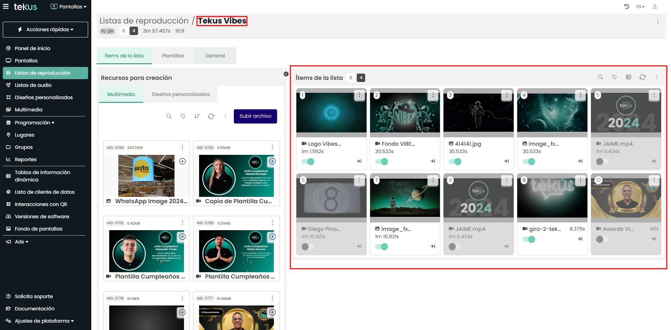Turn off the giro-2-tek item toggle
Image resolution: width=671 pixels, height=330 pixels.
(x=529, y=239)
